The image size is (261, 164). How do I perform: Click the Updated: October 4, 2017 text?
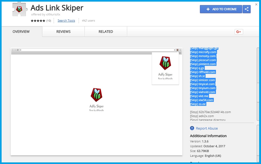(208, 146)
